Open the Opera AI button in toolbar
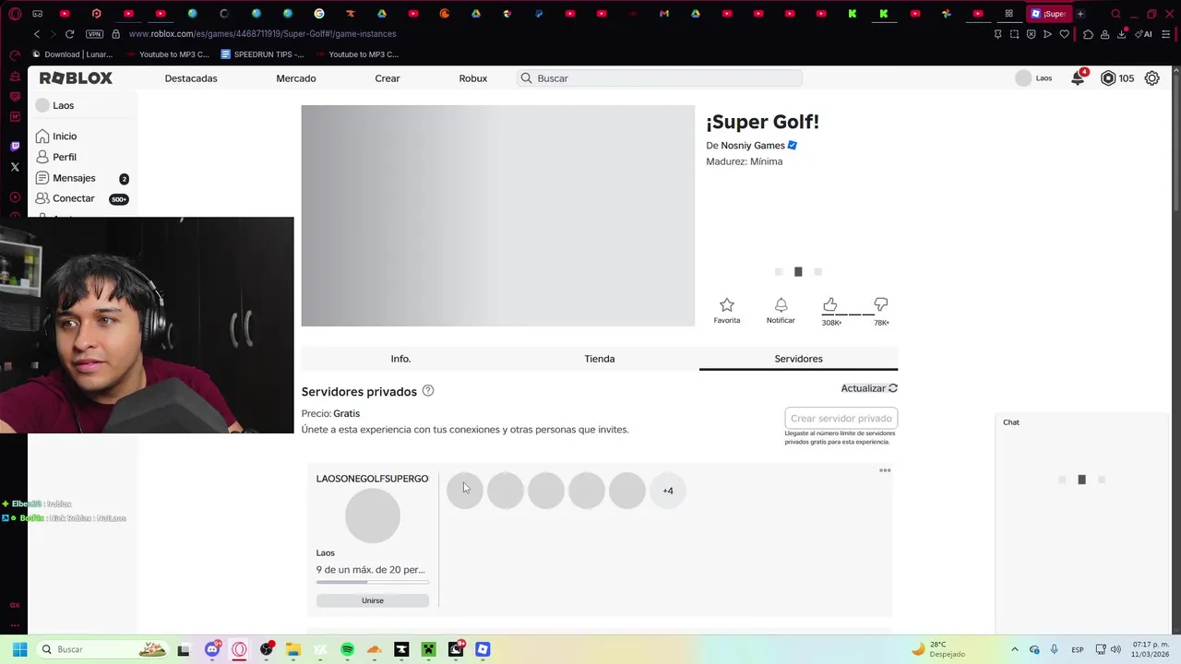Screen dimensions: 1181x664 (x=1144, y=34)
